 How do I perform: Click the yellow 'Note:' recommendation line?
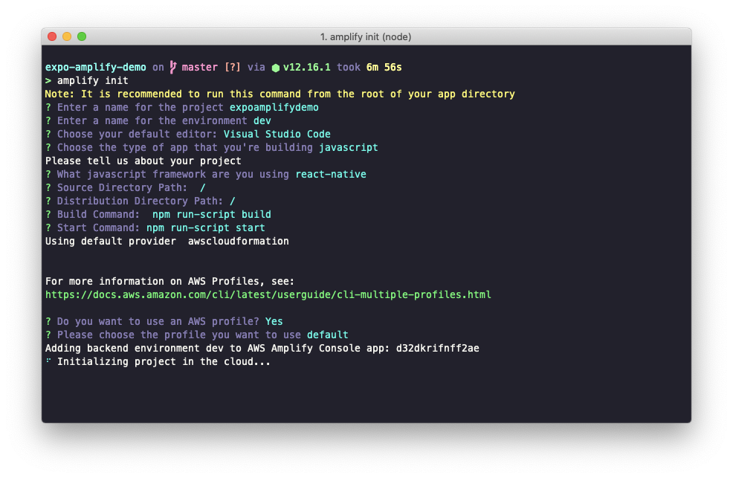(x=280, y=94)
